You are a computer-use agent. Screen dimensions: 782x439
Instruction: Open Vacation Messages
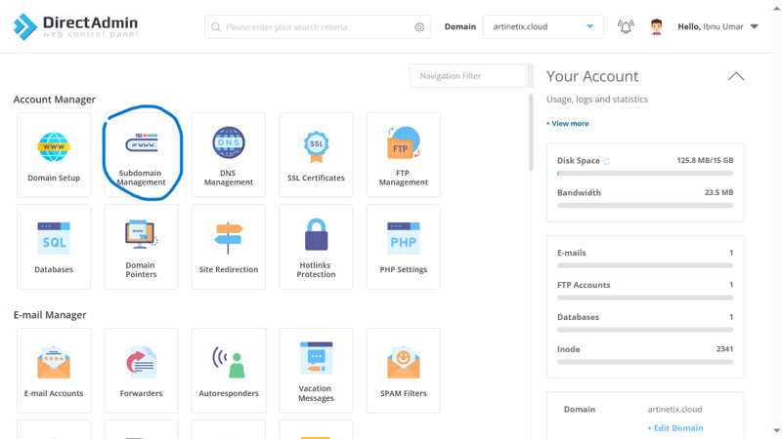(x=316, y=371)
